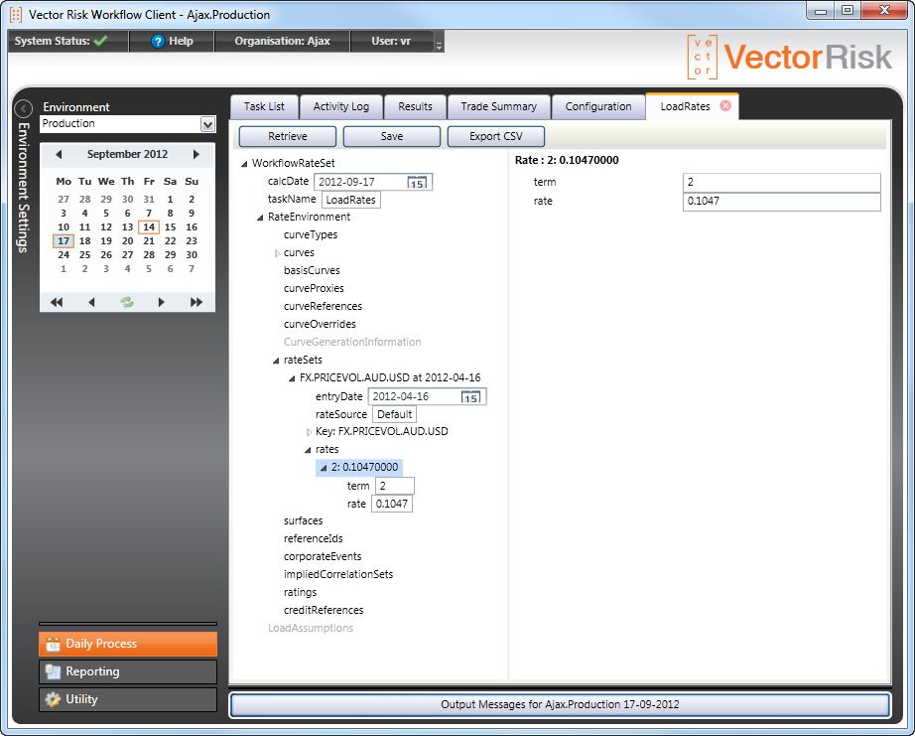Close the LoadRates tab with red X
The image size is (915, 736).
click(725, 105)
